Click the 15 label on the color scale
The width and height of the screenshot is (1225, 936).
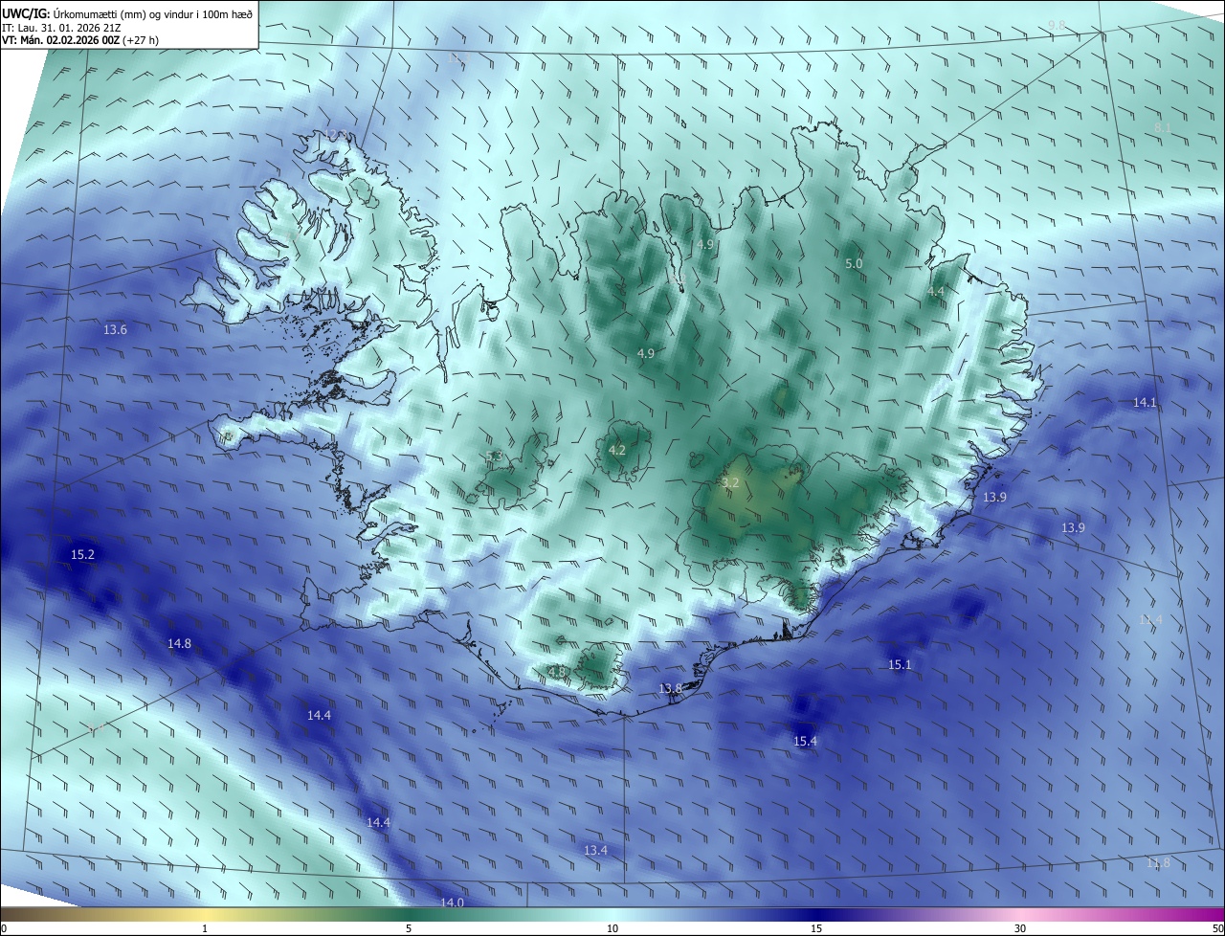coord(816,928)
